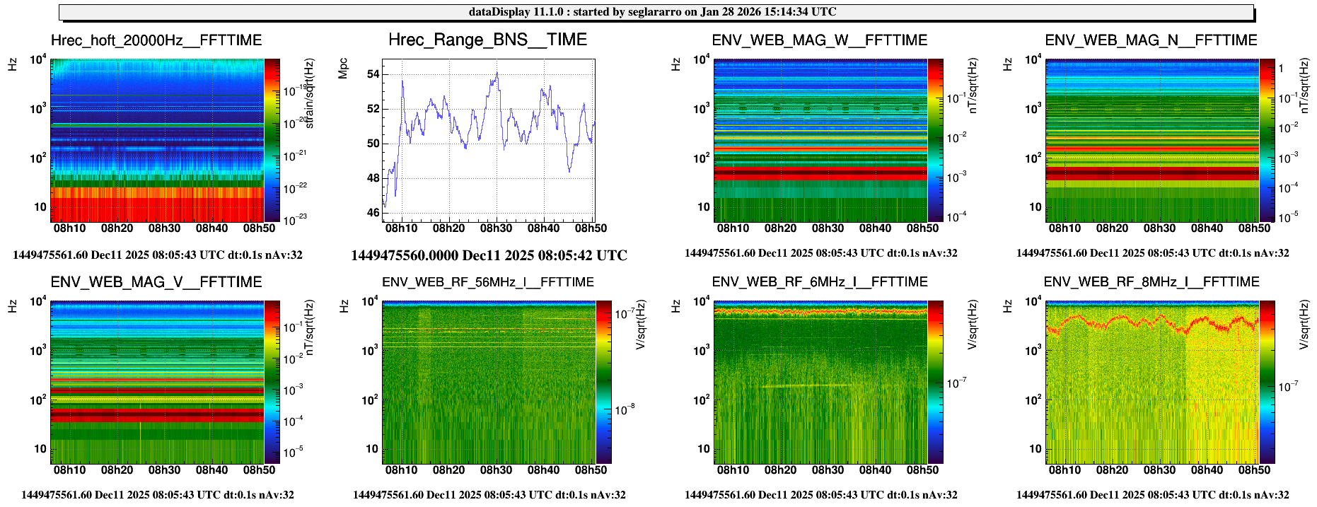
Task: Click the ENV_WEB_RF_6MHz spectrogram plot area
Action: (820, 382)
